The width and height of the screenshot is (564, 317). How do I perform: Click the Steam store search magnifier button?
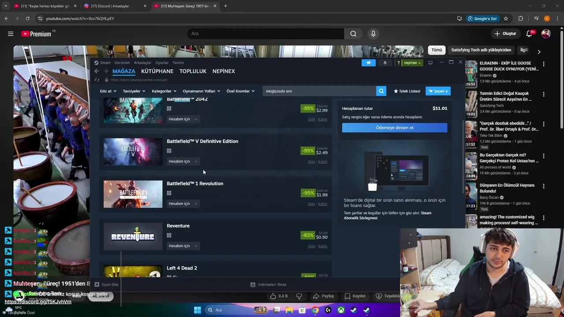pyautogui.click(x=381, y=91)
